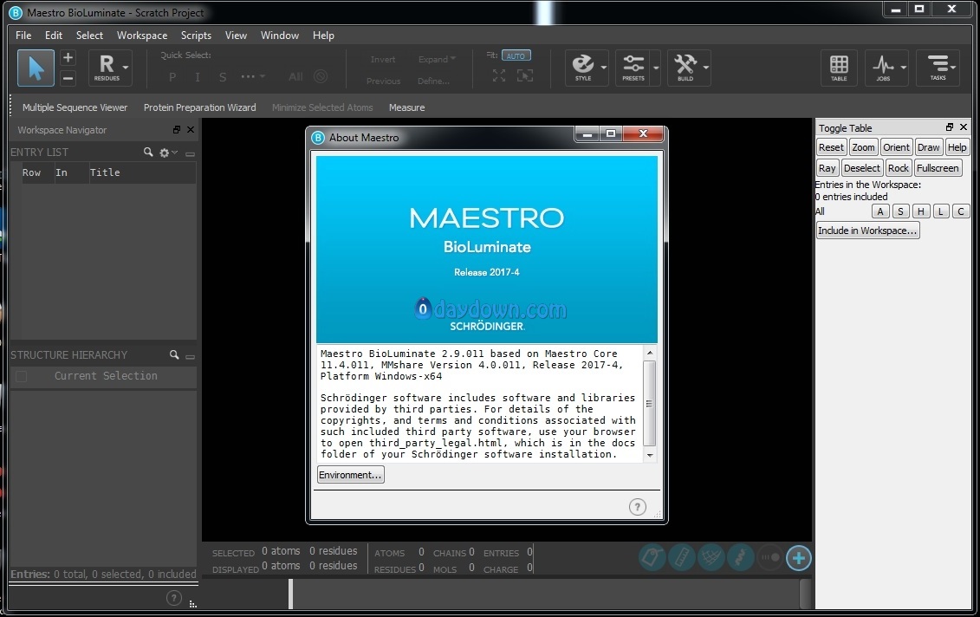Click the Jobs monitor icon

[x=882, y=68]
